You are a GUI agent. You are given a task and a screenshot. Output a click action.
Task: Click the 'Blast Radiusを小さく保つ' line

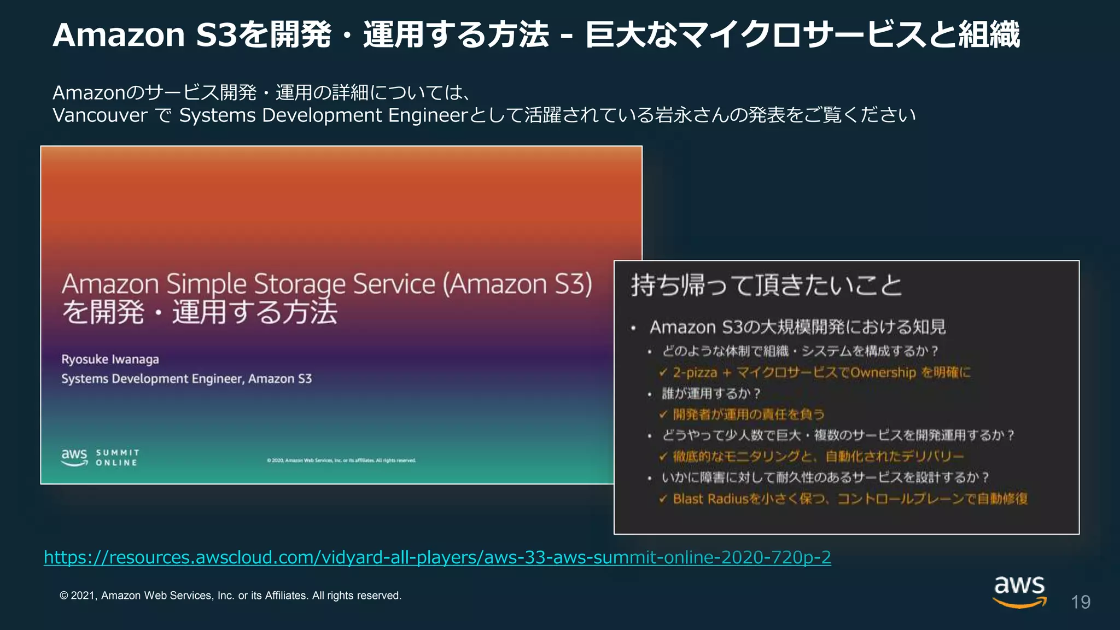click(x=843, y=499)
